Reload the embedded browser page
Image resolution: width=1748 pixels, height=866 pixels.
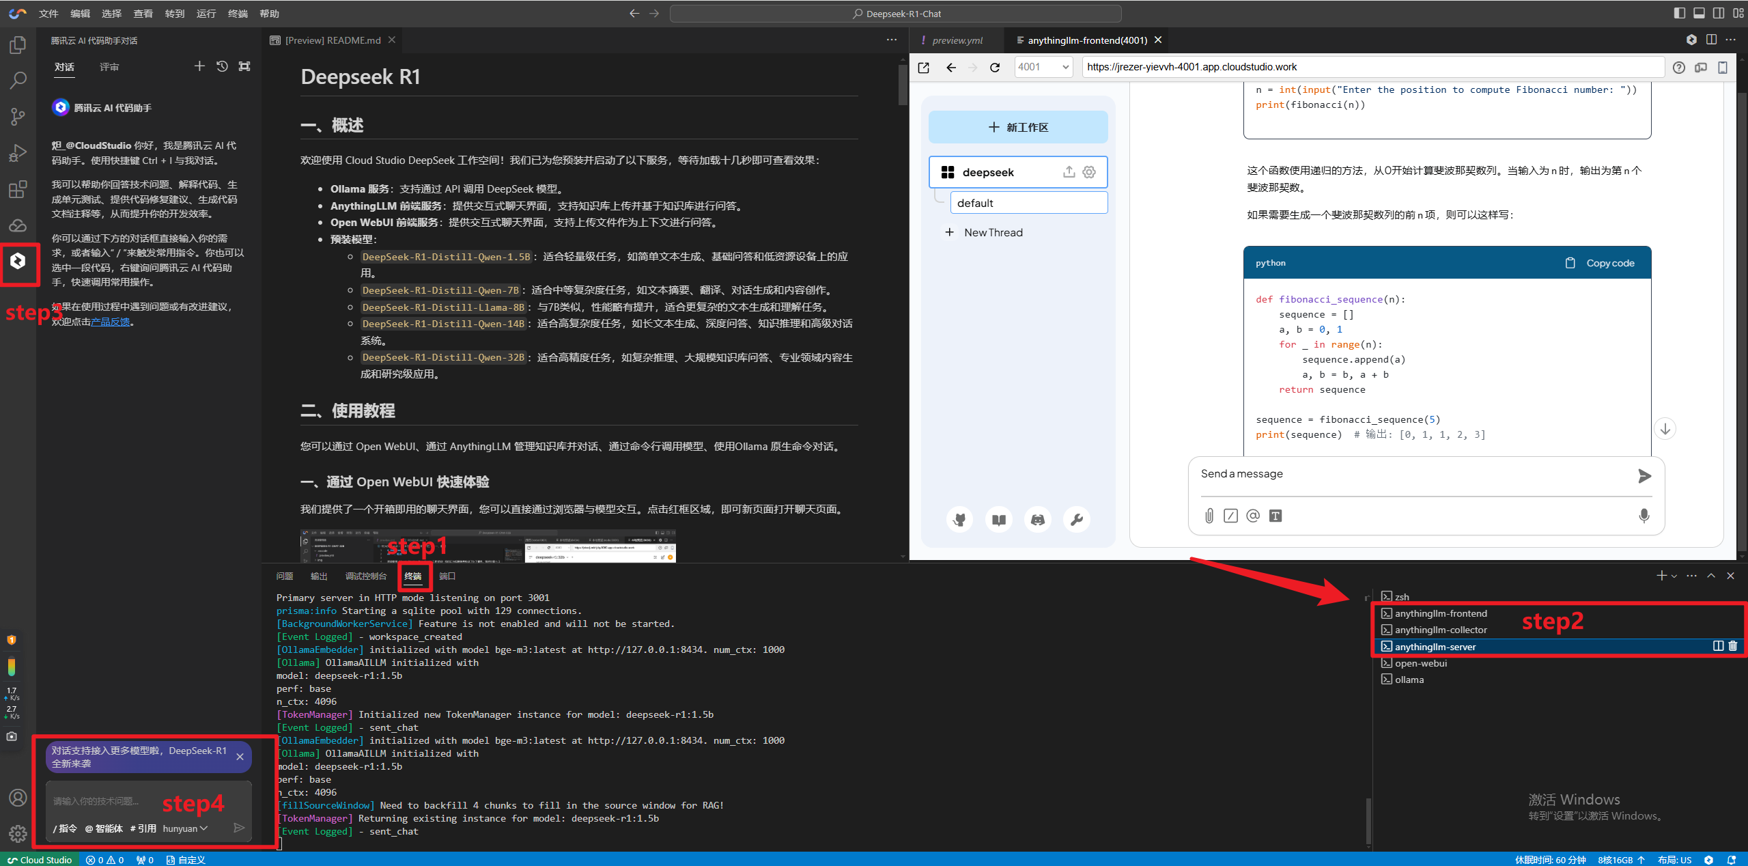tap(995, 67)
